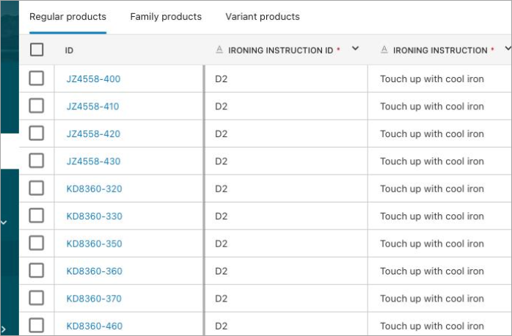The width and height of the screenshot is (512, 336).
Task: Switch to the Family products tab
Action: 166,16
